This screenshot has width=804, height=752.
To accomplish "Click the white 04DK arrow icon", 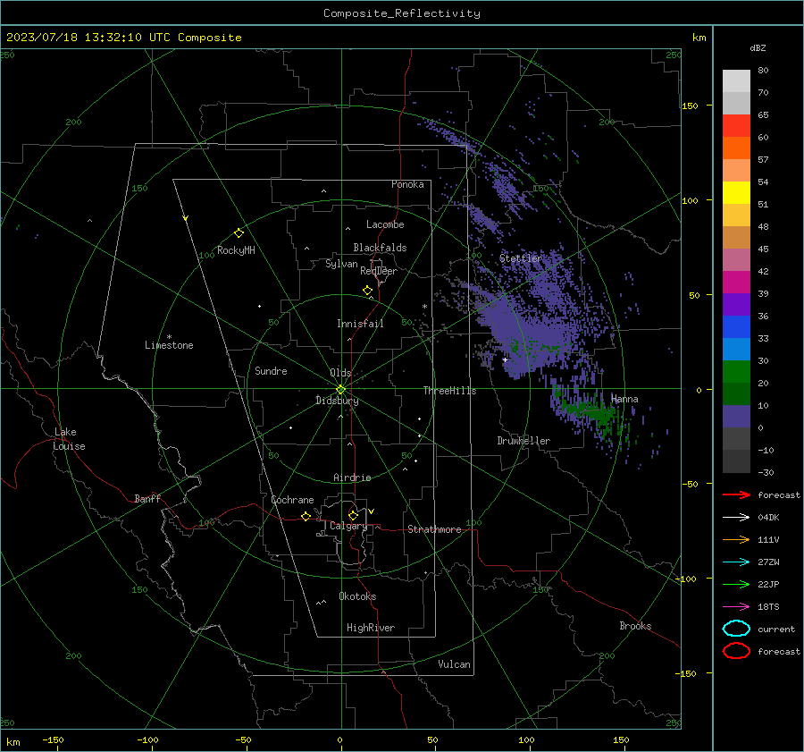I will (x=736, y=518).
